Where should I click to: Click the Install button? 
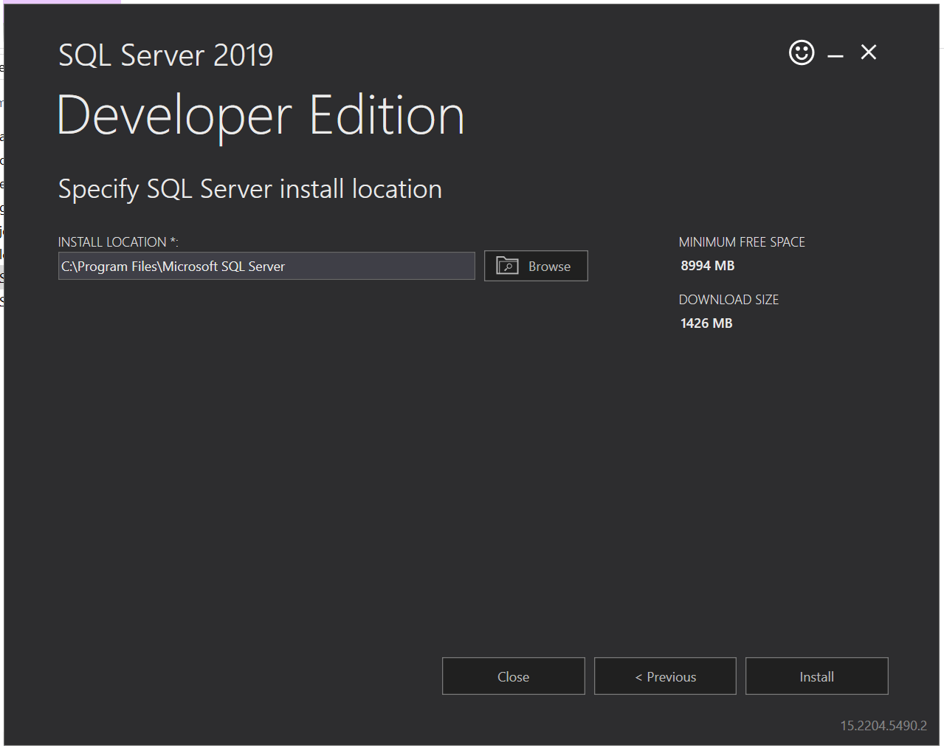pos(816,676)
